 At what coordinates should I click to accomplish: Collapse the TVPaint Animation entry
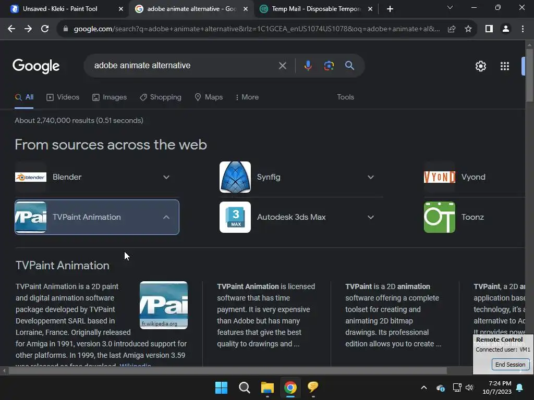[x=166, y=217]
